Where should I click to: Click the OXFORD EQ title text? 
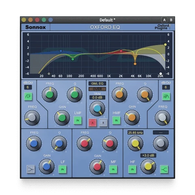click(105, 27)
